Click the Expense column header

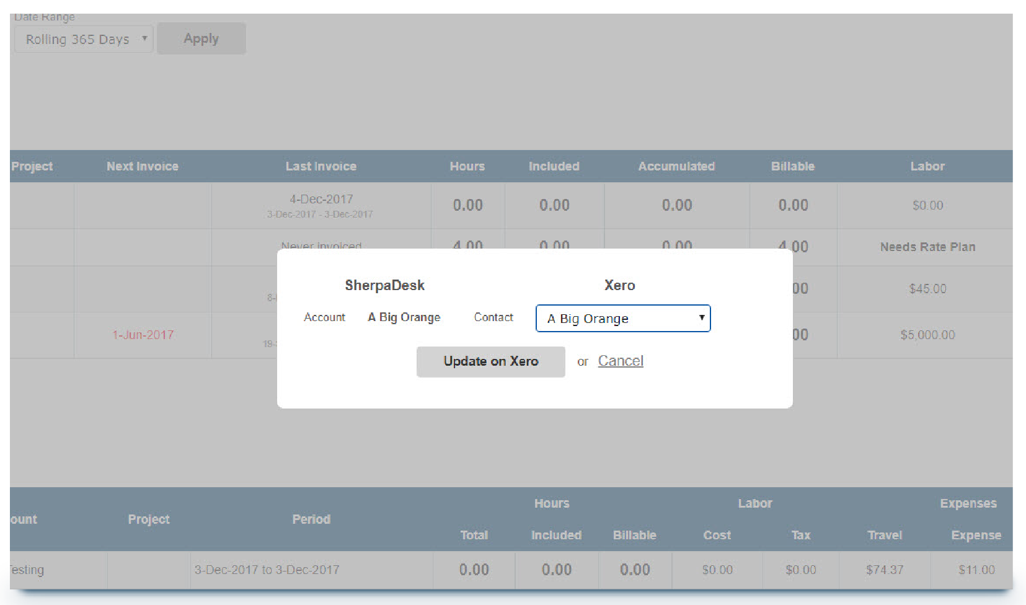pyautogui.click(x=976, y=535)
